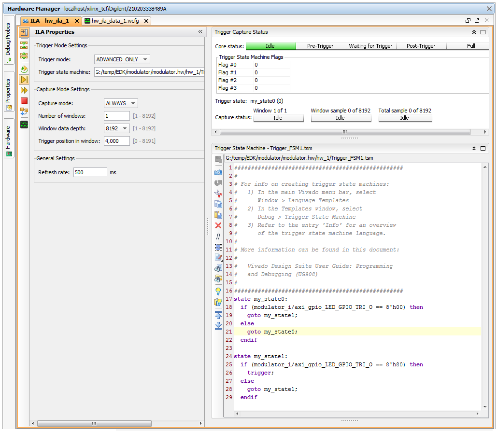Viewport: 497px width, 431px height.
Task: Switch to the ILA - hw_ila_1 tab
Action: [x=49, y=21]
